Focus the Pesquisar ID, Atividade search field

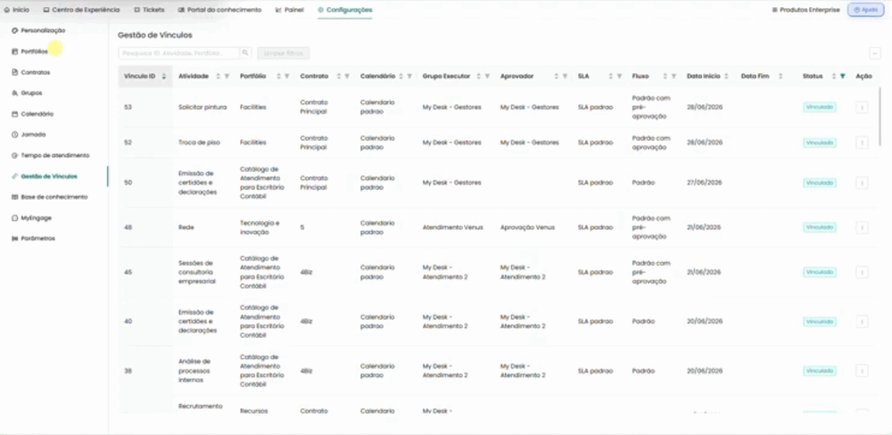(x=178, y=53)
